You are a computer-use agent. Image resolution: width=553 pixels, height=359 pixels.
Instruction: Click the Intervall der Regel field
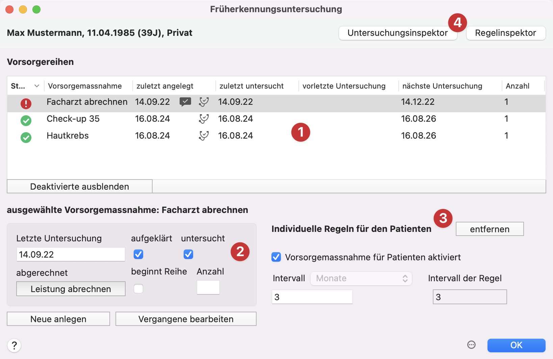(470, 297)
